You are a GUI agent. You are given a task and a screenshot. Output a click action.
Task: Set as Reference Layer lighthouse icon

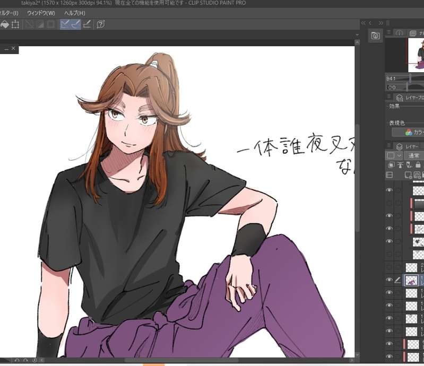tap(400, 164)
